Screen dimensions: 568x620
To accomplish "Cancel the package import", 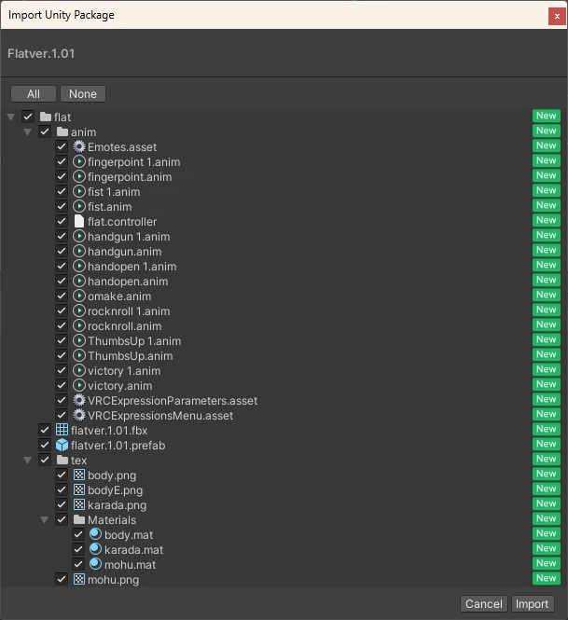I will point(484,604).
